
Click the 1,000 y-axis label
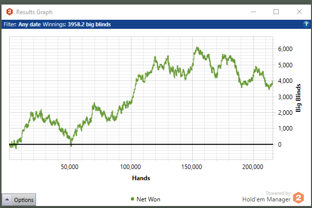click(x=285, y=129)
